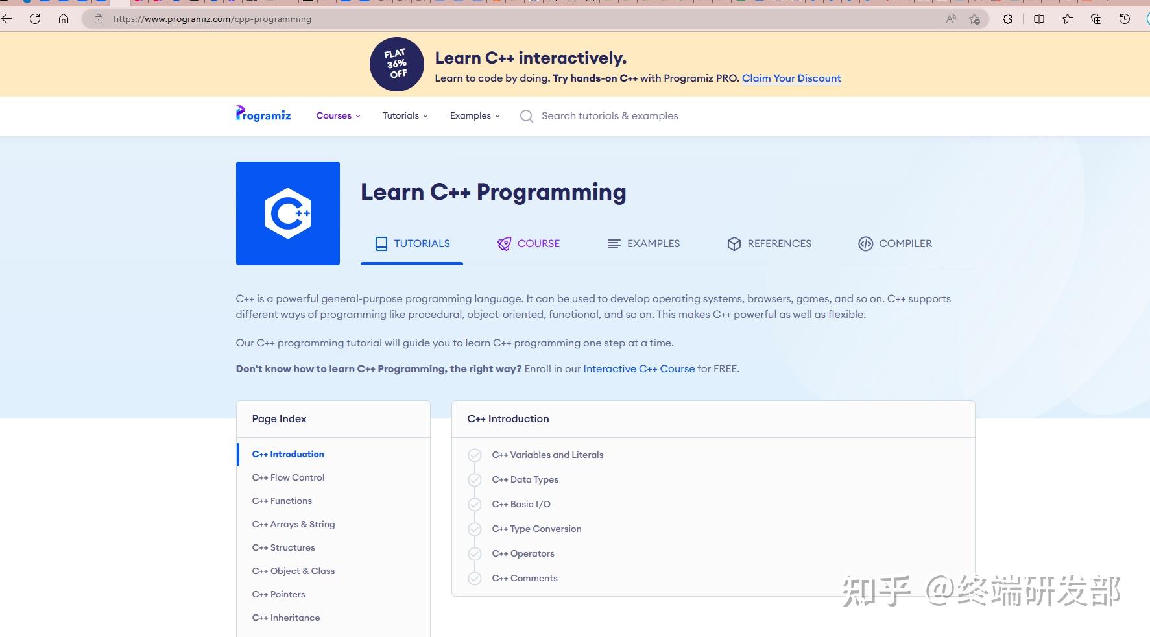Switch to the TUTORIALS tab

(x=412, y=244)
